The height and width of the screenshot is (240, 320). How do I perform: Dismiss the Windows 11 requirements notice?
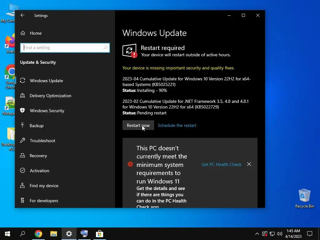(249, 164)
